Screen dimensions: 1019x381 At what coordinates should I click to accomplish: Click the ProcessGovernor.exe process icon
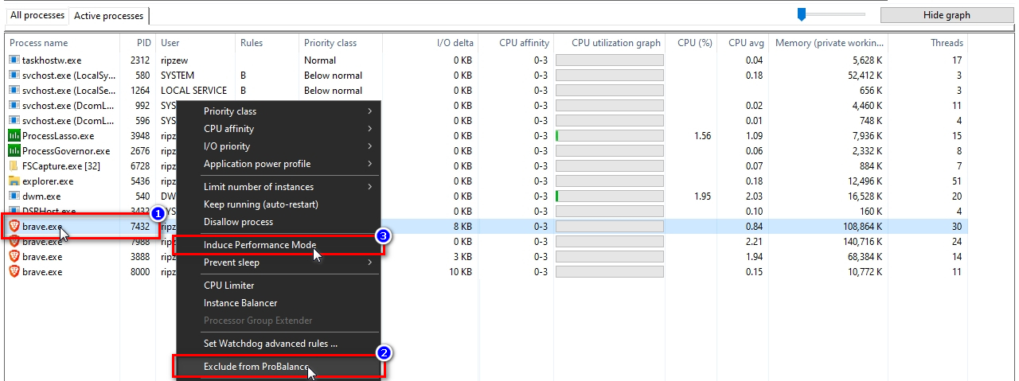coord(14,151)
